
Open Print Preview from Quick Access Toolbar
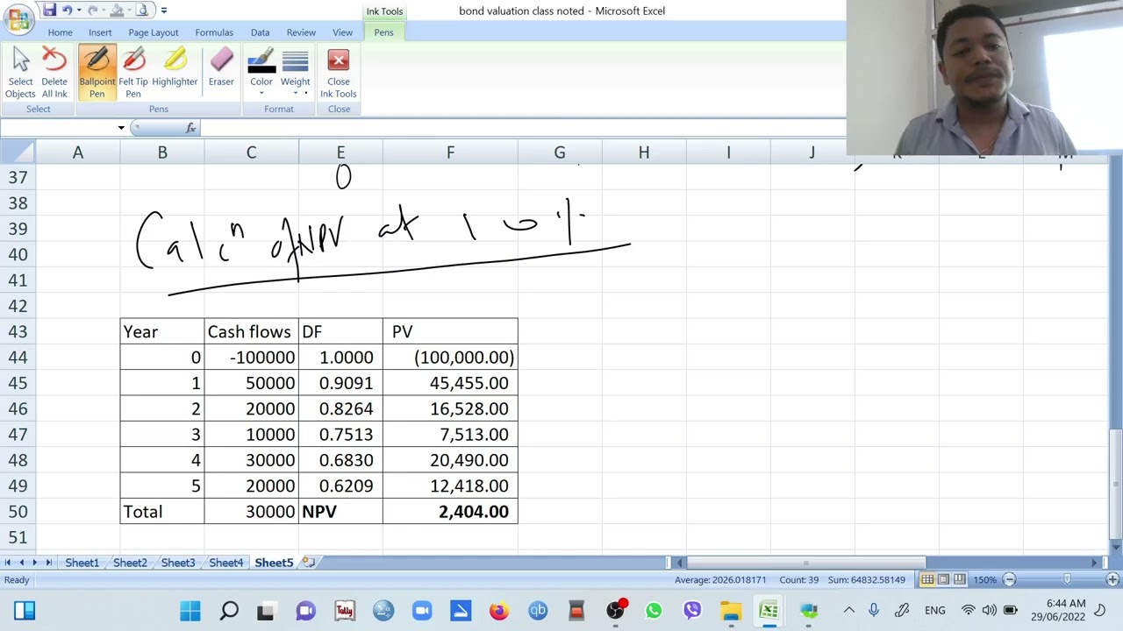(x=142, y=11)
